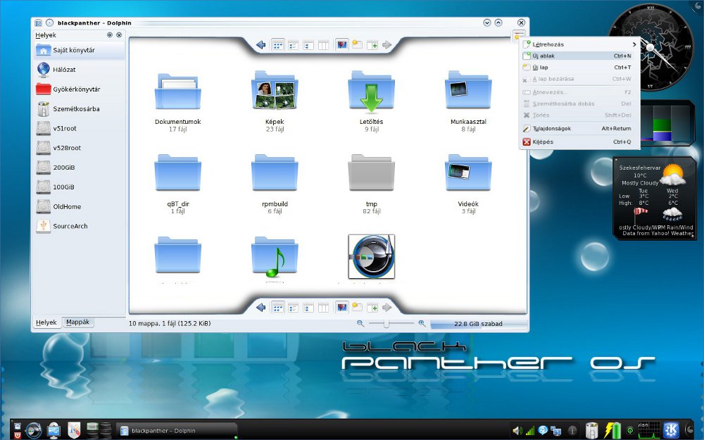Image resolution: width=704 pixels, height=440 pixels.
Task: Select the SourceArch USB device
Action: [x=80, y=226]
